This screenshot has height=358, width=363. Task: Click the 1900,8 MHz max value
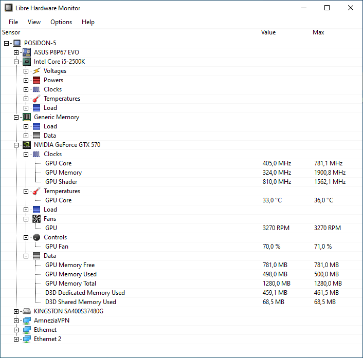click(x=330, y=173)
